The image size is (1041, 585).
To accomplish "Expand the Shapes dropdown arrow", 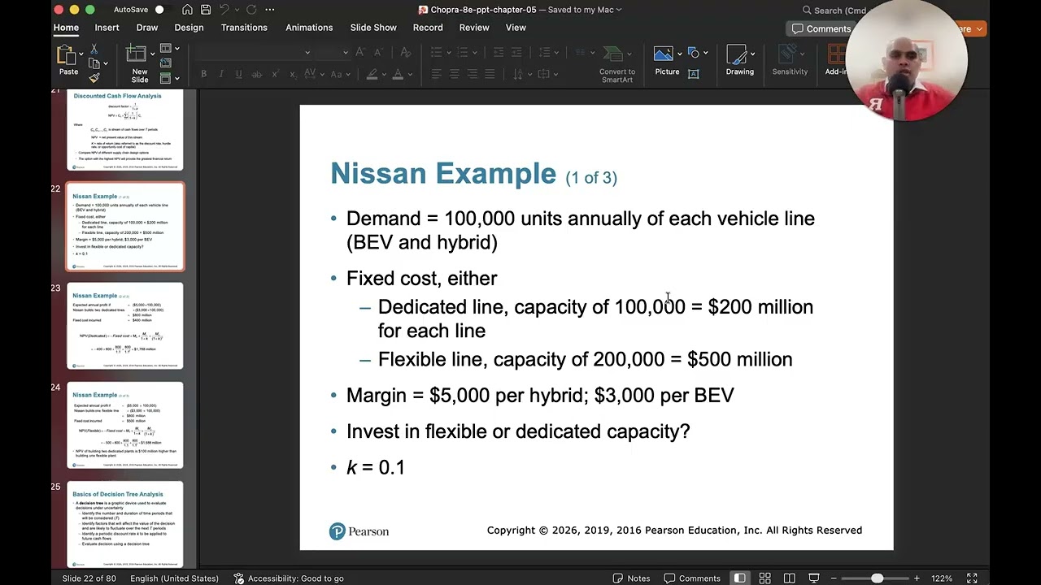I will tap(705, 54).
